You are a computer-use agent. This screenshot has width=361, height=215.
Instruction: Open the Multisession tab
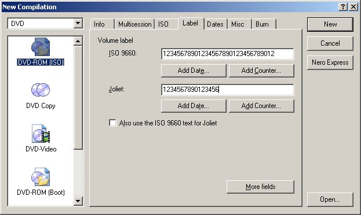pos(134,24)
